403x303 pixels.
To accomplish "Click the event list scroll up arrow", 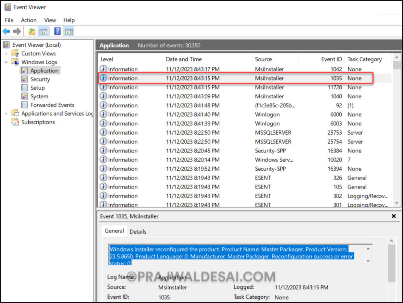I will tap(397, 57).
